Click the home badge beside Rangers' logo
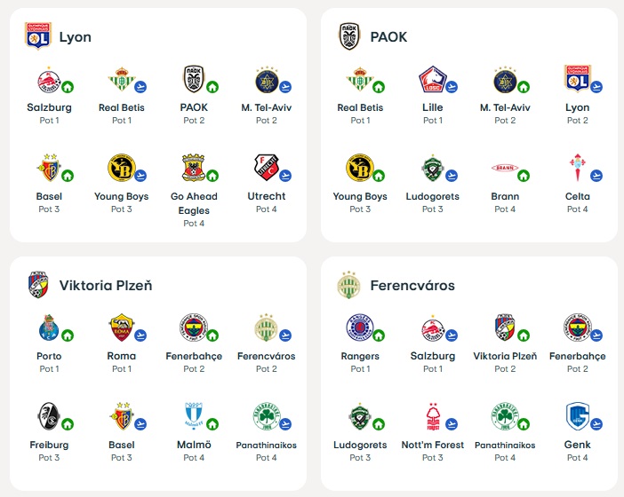Image resolution: width=624 pixels, height=497 pixels. 379,335
